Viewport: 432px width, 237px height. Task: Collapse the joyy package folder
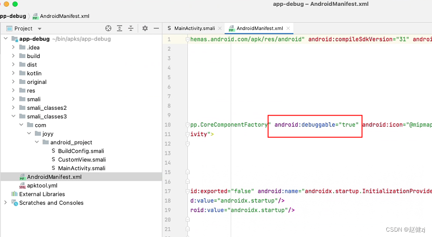(29, 133)
